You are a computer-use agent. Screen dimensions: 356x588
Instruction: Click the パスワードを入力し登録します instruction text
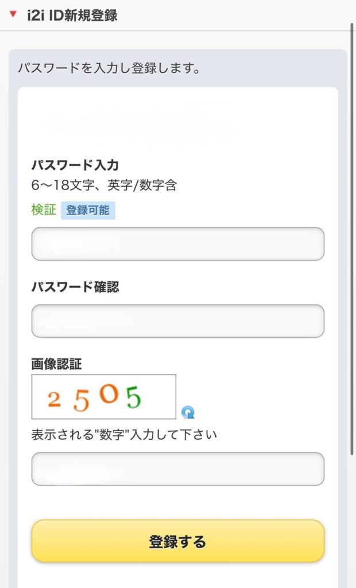tap(109, 69)
